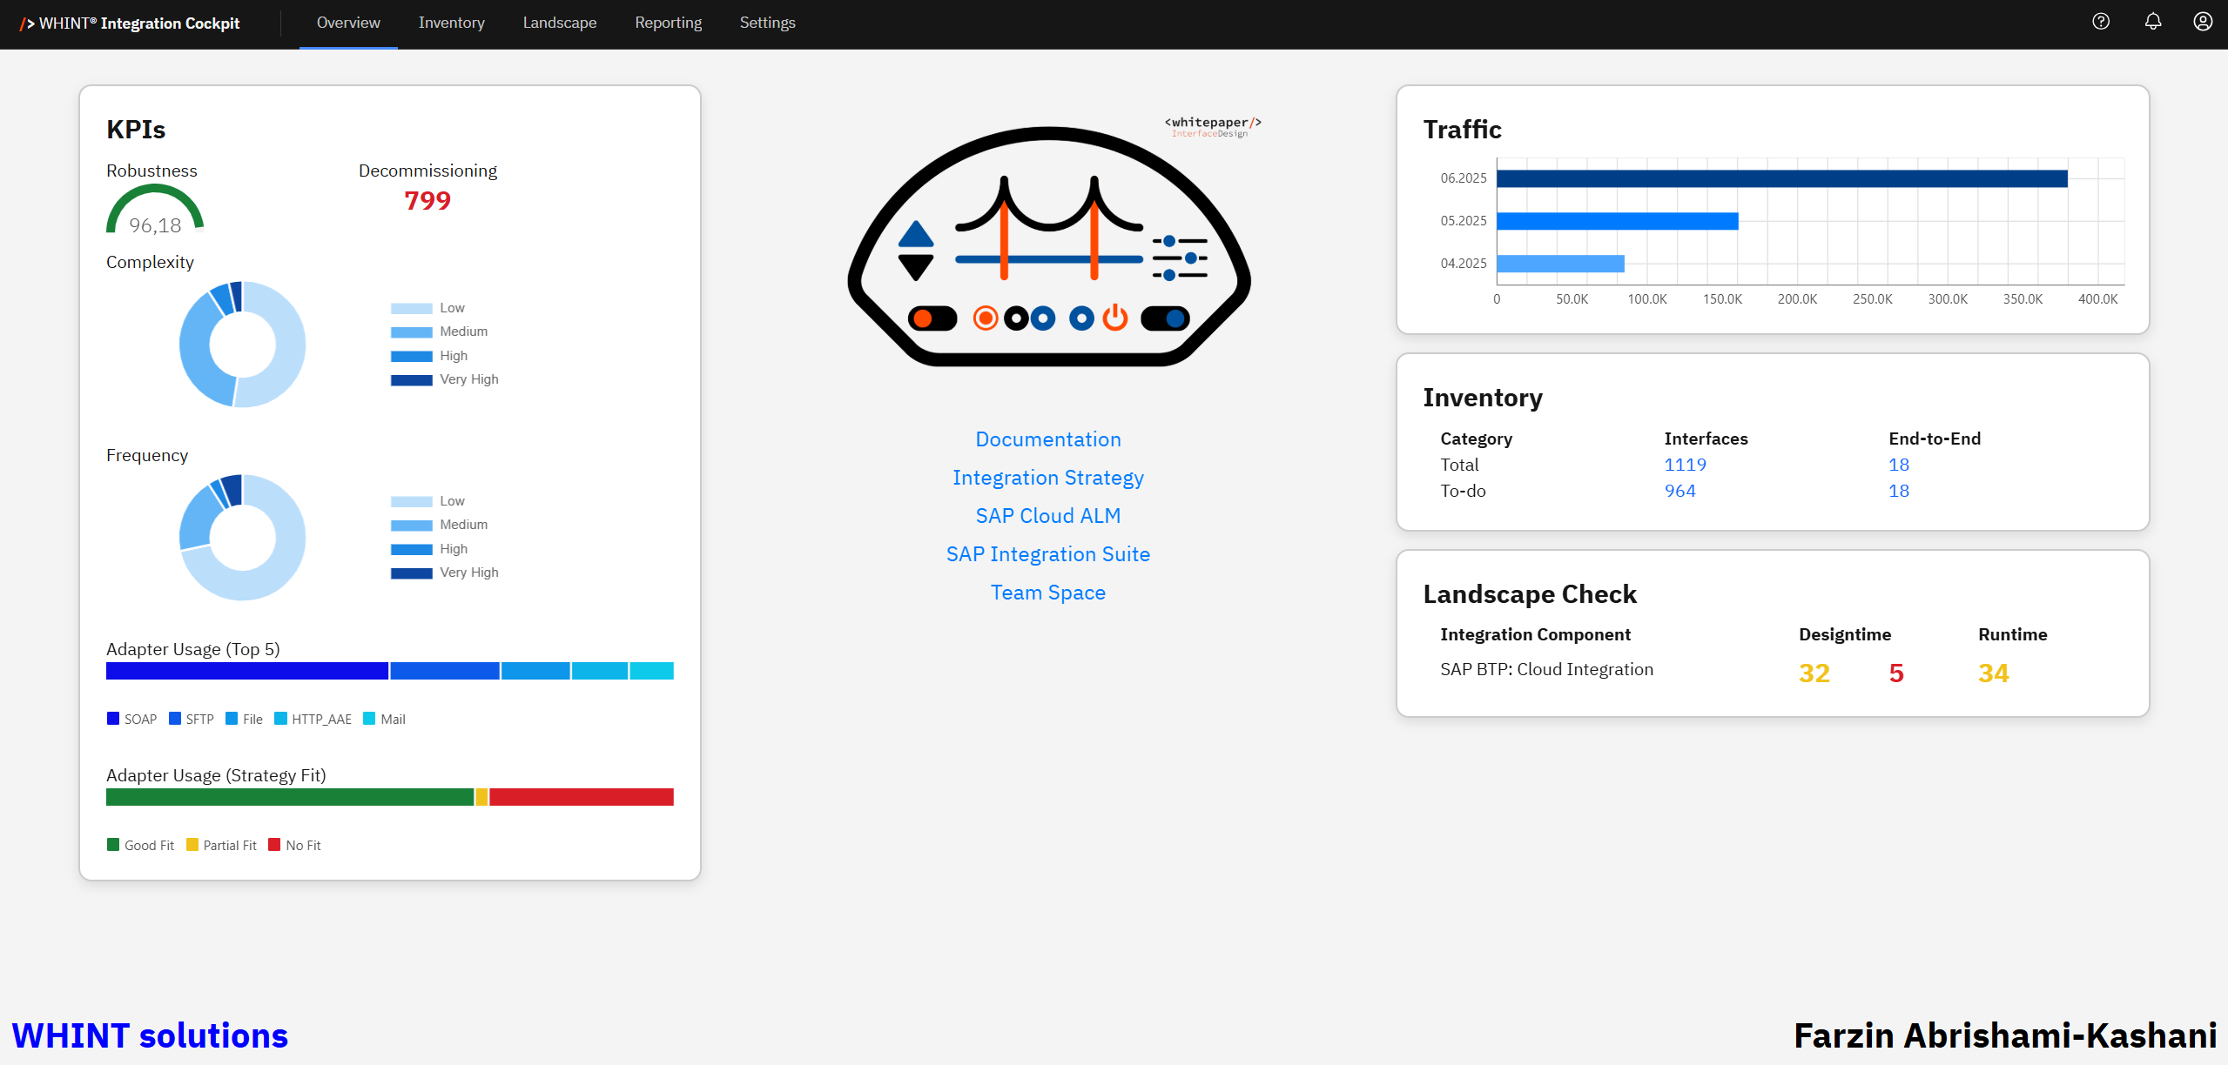
Task: Switch to the Inventory tab
Action: point(451,23)
